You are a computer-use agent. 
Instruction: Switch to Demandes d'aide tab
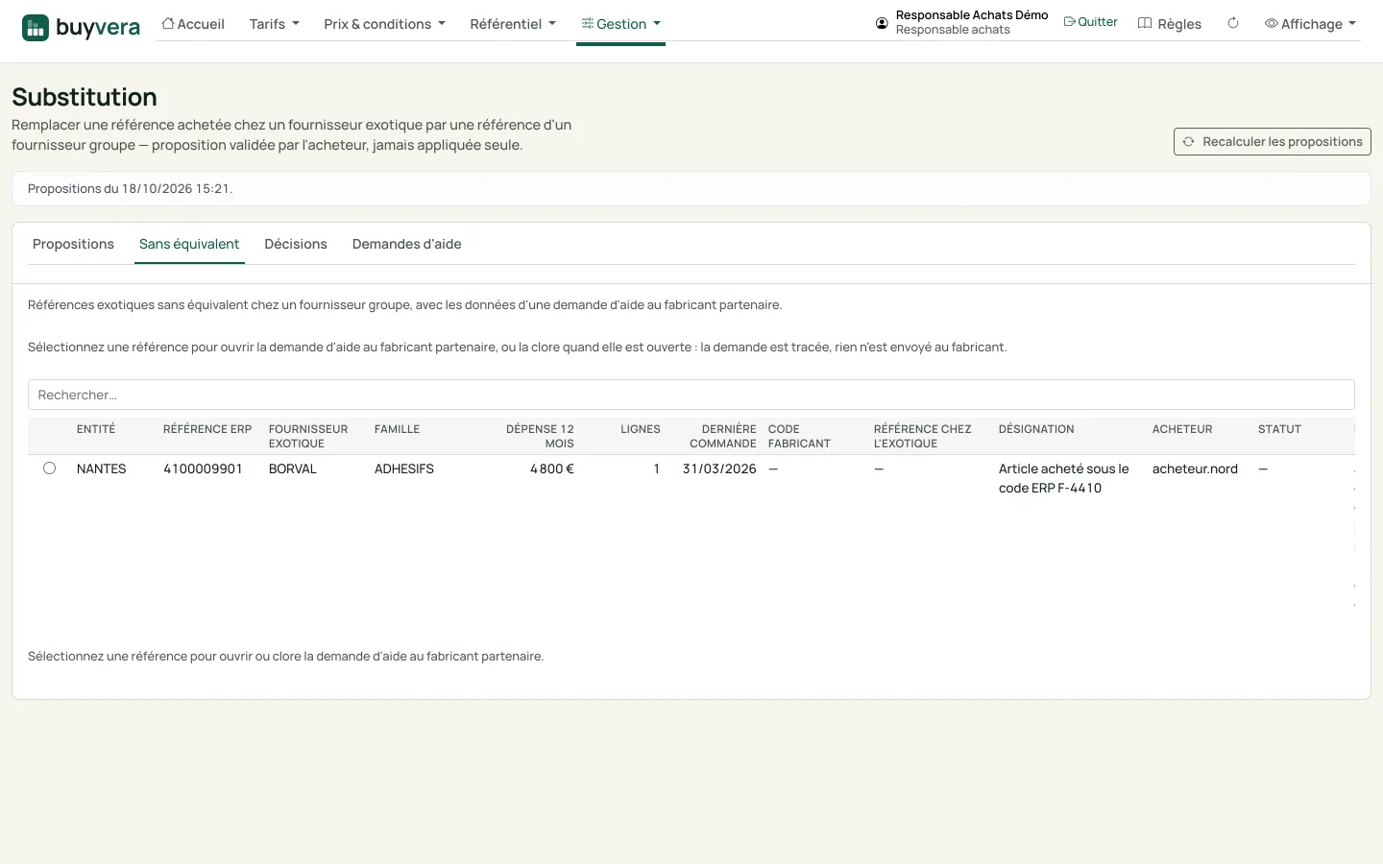[x=406, y=244]
